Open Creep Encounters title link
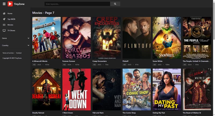Image resolution: width=215 pixels, height=116 pixels. click(99, 61)
